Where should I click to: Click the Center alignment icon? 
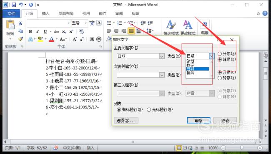pyautogui.click(x=116, y=31)
